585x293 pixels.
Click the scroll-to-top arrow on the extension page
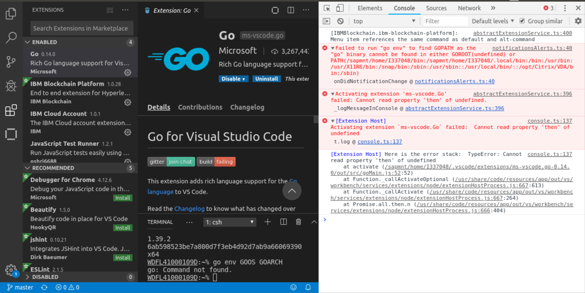pyautogui.click(x=292, y=191)
